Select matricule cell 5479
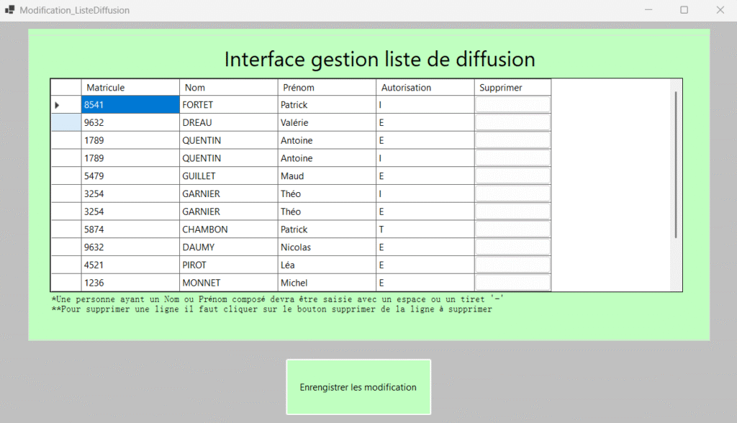 click(130, 176)
